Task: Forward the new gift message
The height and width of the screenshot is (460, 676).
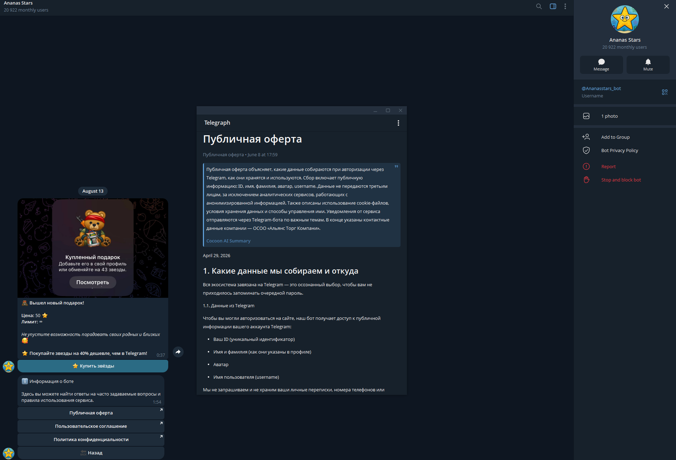Action: [x=178, y=352]
